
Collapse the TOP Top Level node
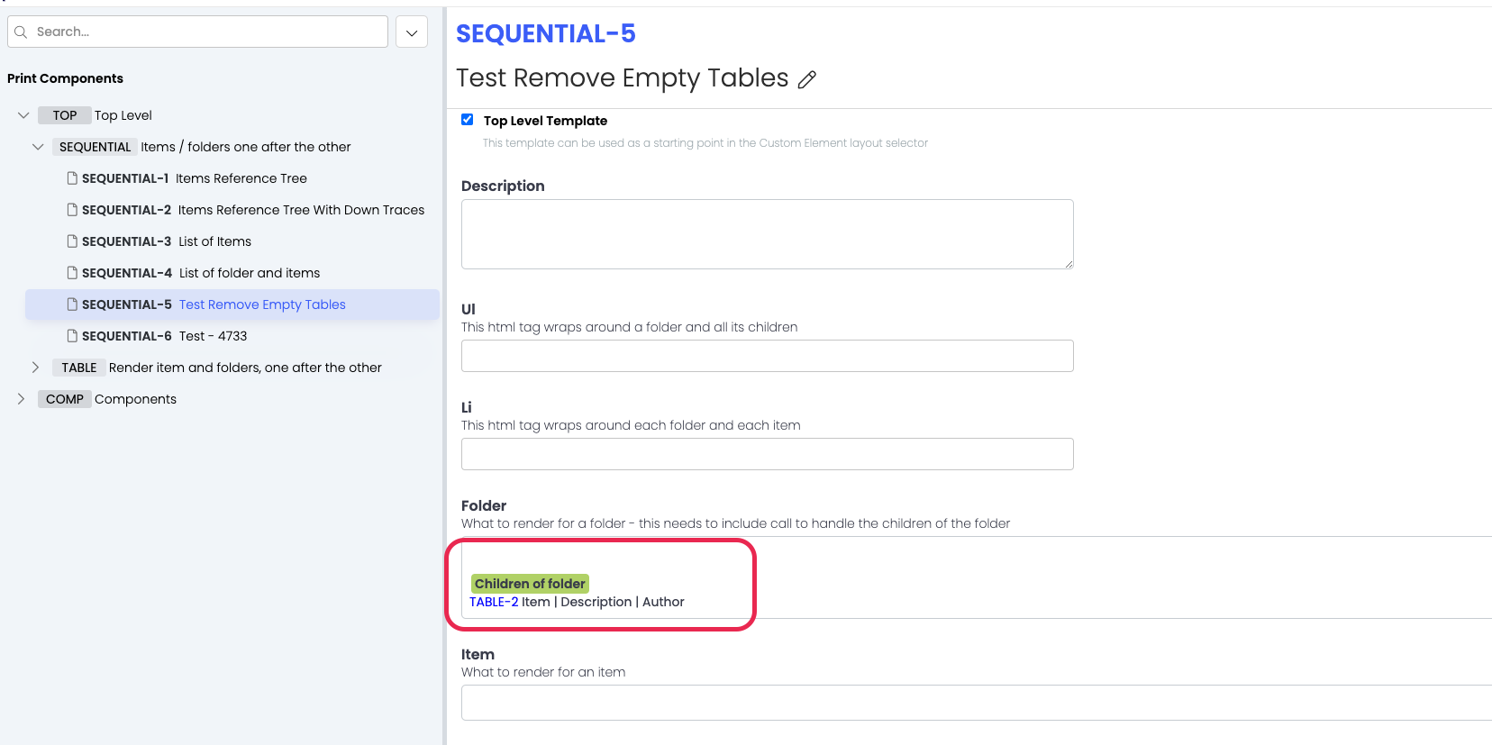pos(23,115)
